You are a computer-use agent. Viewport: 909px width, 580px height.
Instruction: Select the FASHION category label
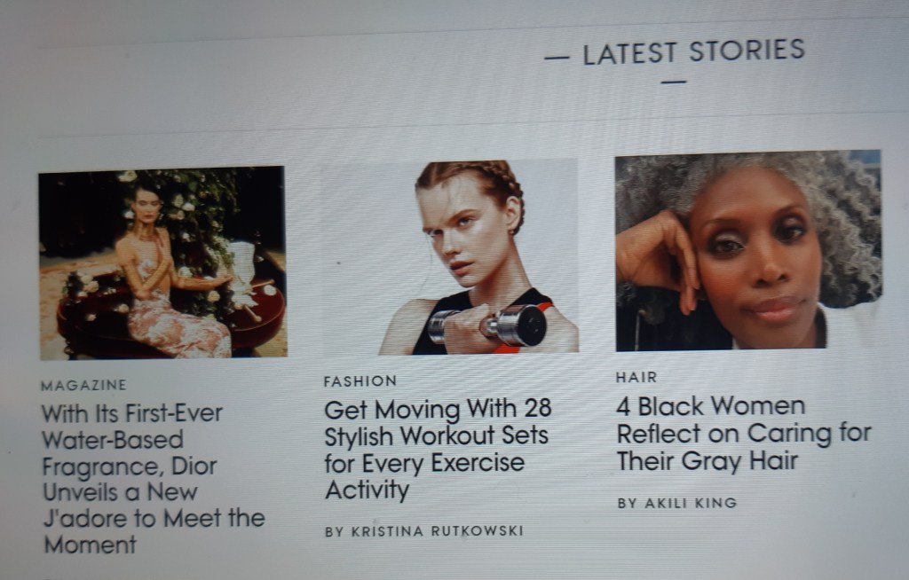[x=360, y=381]
